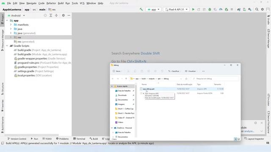Click the Search Everywhere magnifier icon

pos(257,9)
